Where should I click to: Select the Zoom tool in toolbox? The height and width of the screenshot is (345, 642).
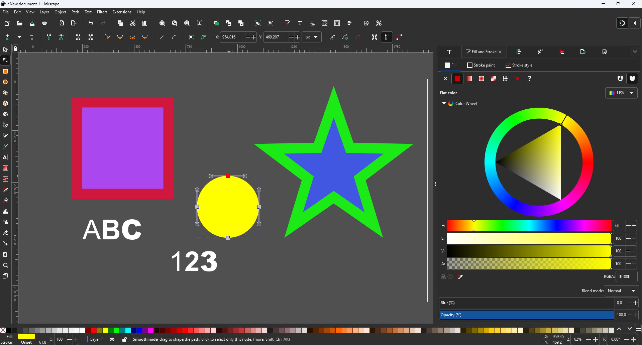pyautogui.click(x=5, y=265)
